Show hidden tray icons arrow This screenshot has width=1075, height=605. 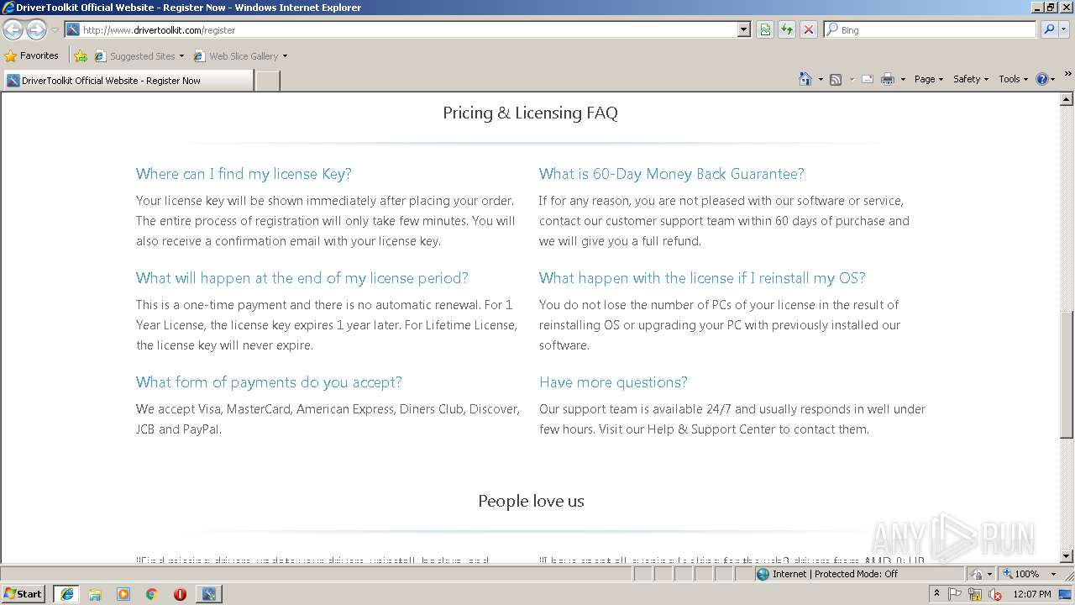coord(937,594)
